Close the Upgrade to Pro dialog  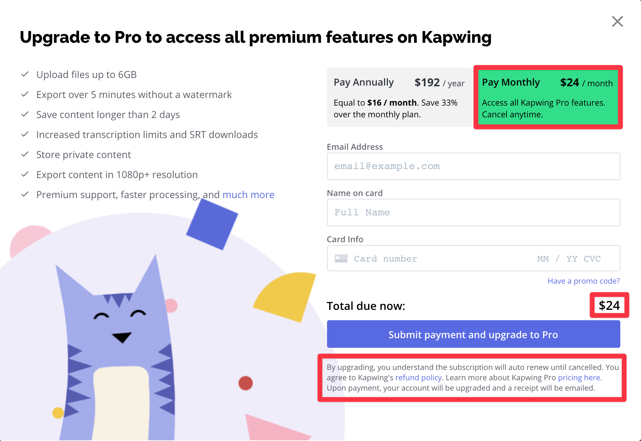617,21
